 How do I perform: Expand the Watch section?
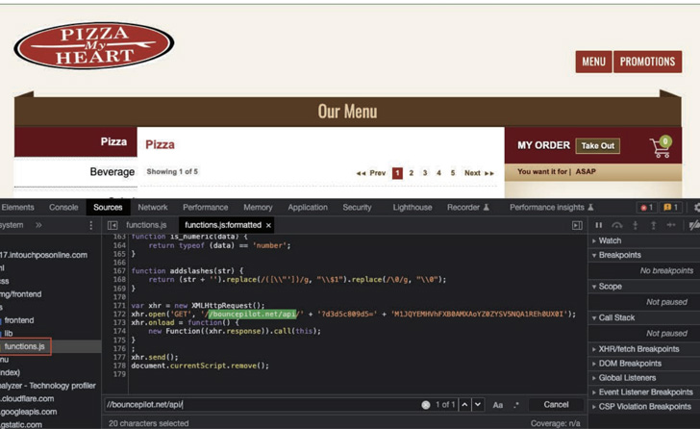(x=610, y=240)
